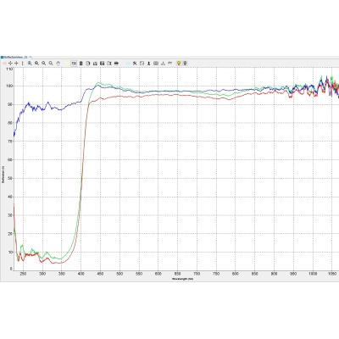Click the second magnifier zoom icon
This screenshot has width=339, height=339.
coord(36,64)
